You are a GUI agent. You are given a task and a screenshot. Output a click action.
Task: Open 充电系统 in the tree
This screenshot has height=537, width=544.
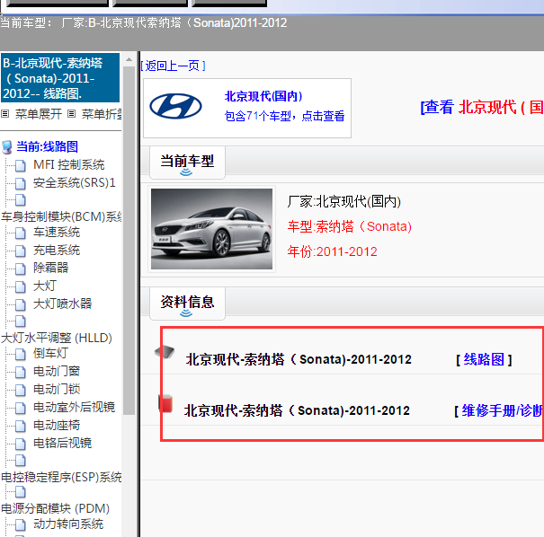point(57,251)
